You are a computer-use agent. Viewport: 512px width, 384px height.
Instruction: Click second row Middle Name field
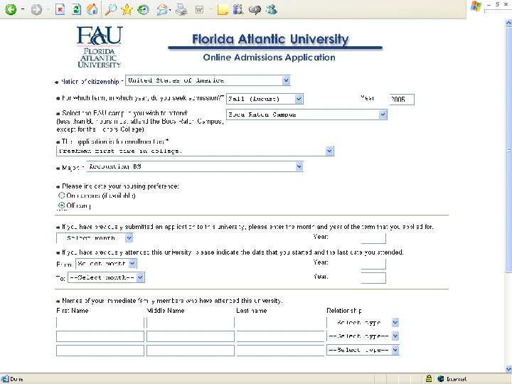click(191, 336)
